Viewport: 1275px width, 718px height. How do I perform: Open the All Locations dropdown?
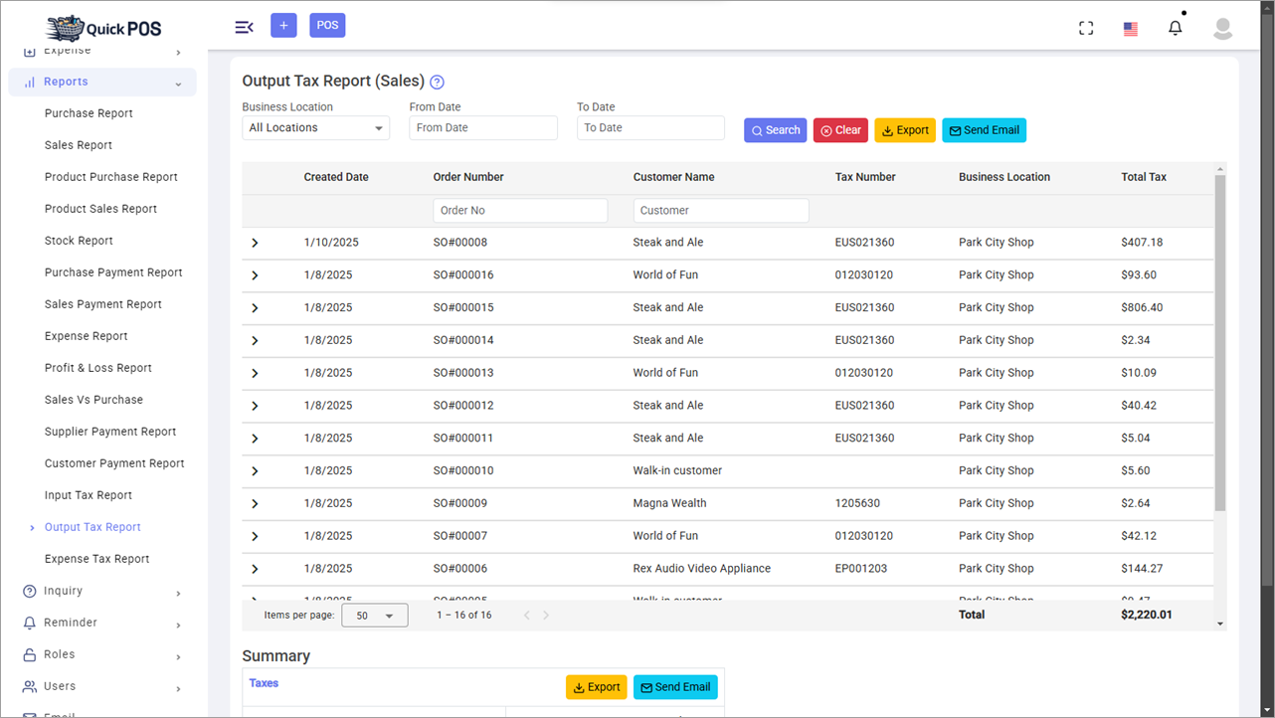(x=315, y=127)
